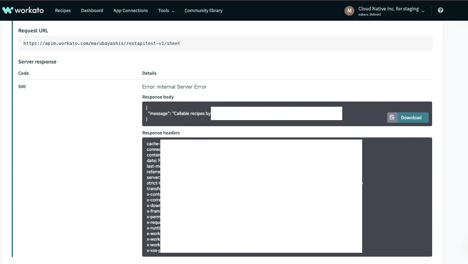Click the Code column header
Image resolution: width=468 pixels, height=264 pixels.
tap(24, 73)
